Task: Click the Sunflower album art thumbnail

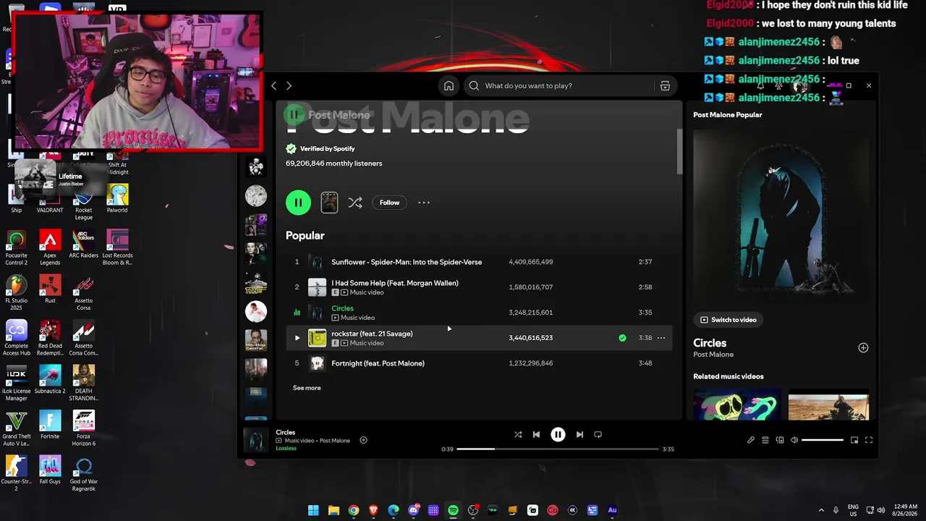Action: click(x=317, y=262)
